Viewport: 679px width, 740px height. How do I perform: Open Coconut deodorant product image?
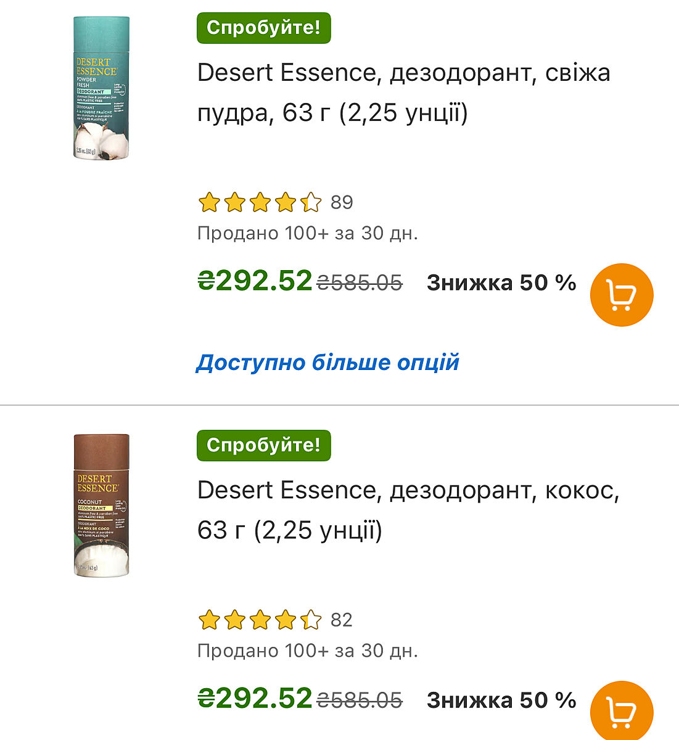click(x=101, y=505)
